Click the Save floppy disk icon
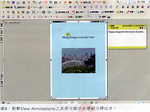This screenshot has width=150, height=112. click(x=13, y=2)
